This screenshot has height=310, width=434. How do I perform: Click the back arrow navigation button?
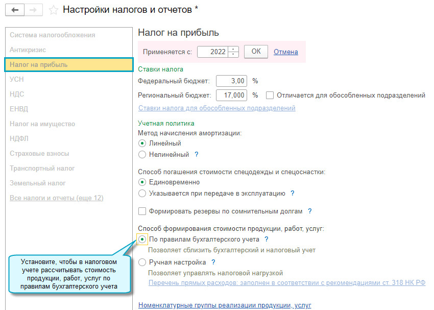[15, 10]
